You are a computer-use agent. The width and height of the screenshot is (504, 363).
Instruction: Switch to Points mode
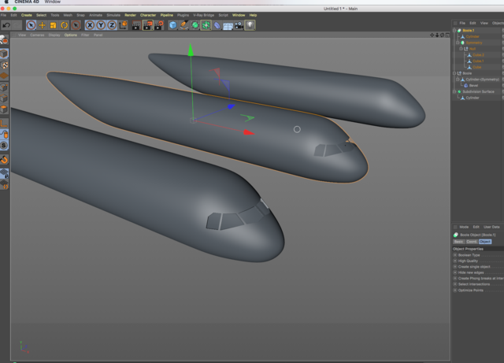pos(4,87)
